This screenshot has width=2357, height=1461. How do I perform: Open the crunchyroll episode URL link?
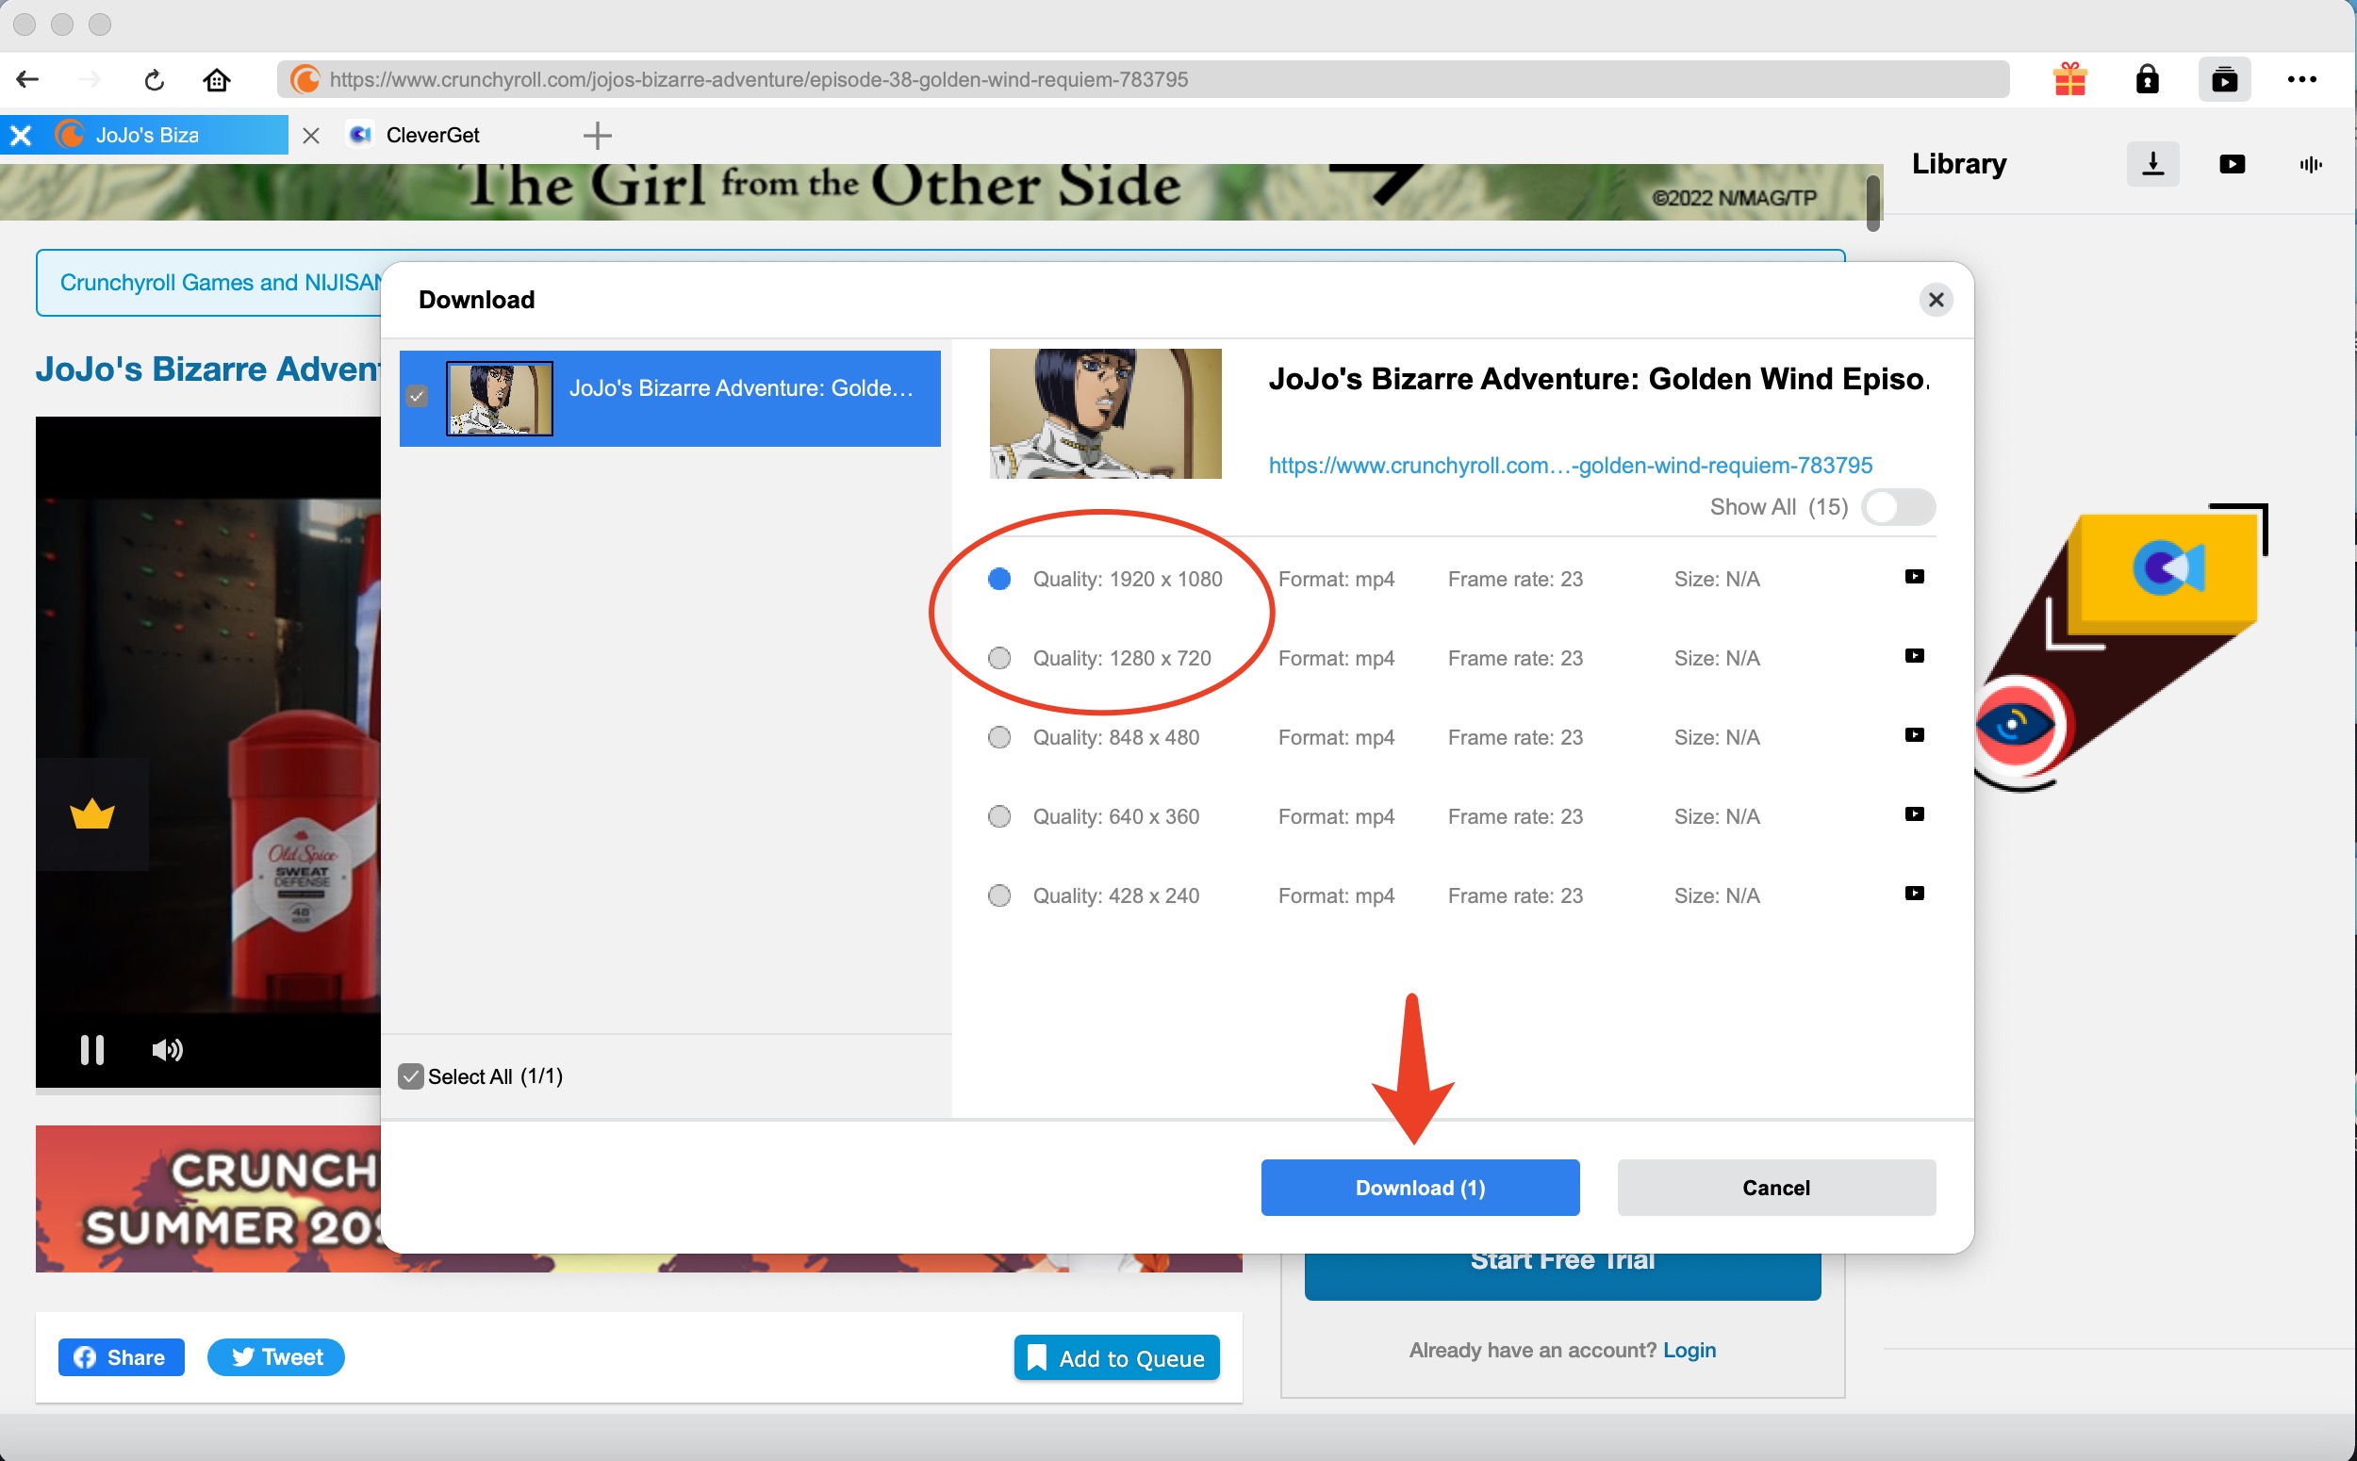pyautogui.click(x=1570, y=466)
